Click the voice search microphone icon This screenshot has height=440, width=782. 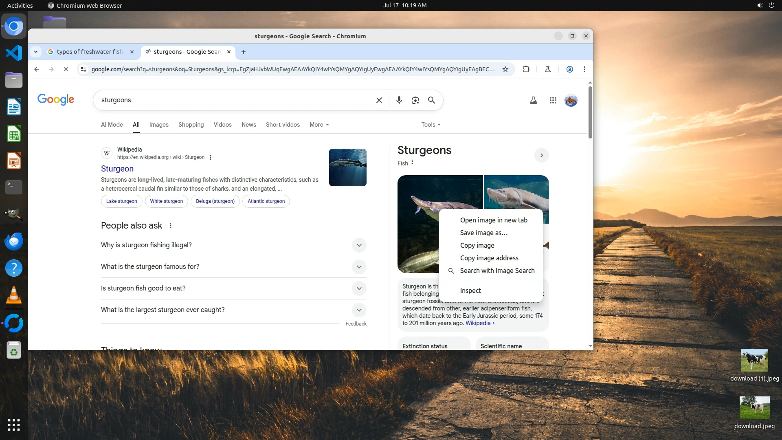(399, 100)
